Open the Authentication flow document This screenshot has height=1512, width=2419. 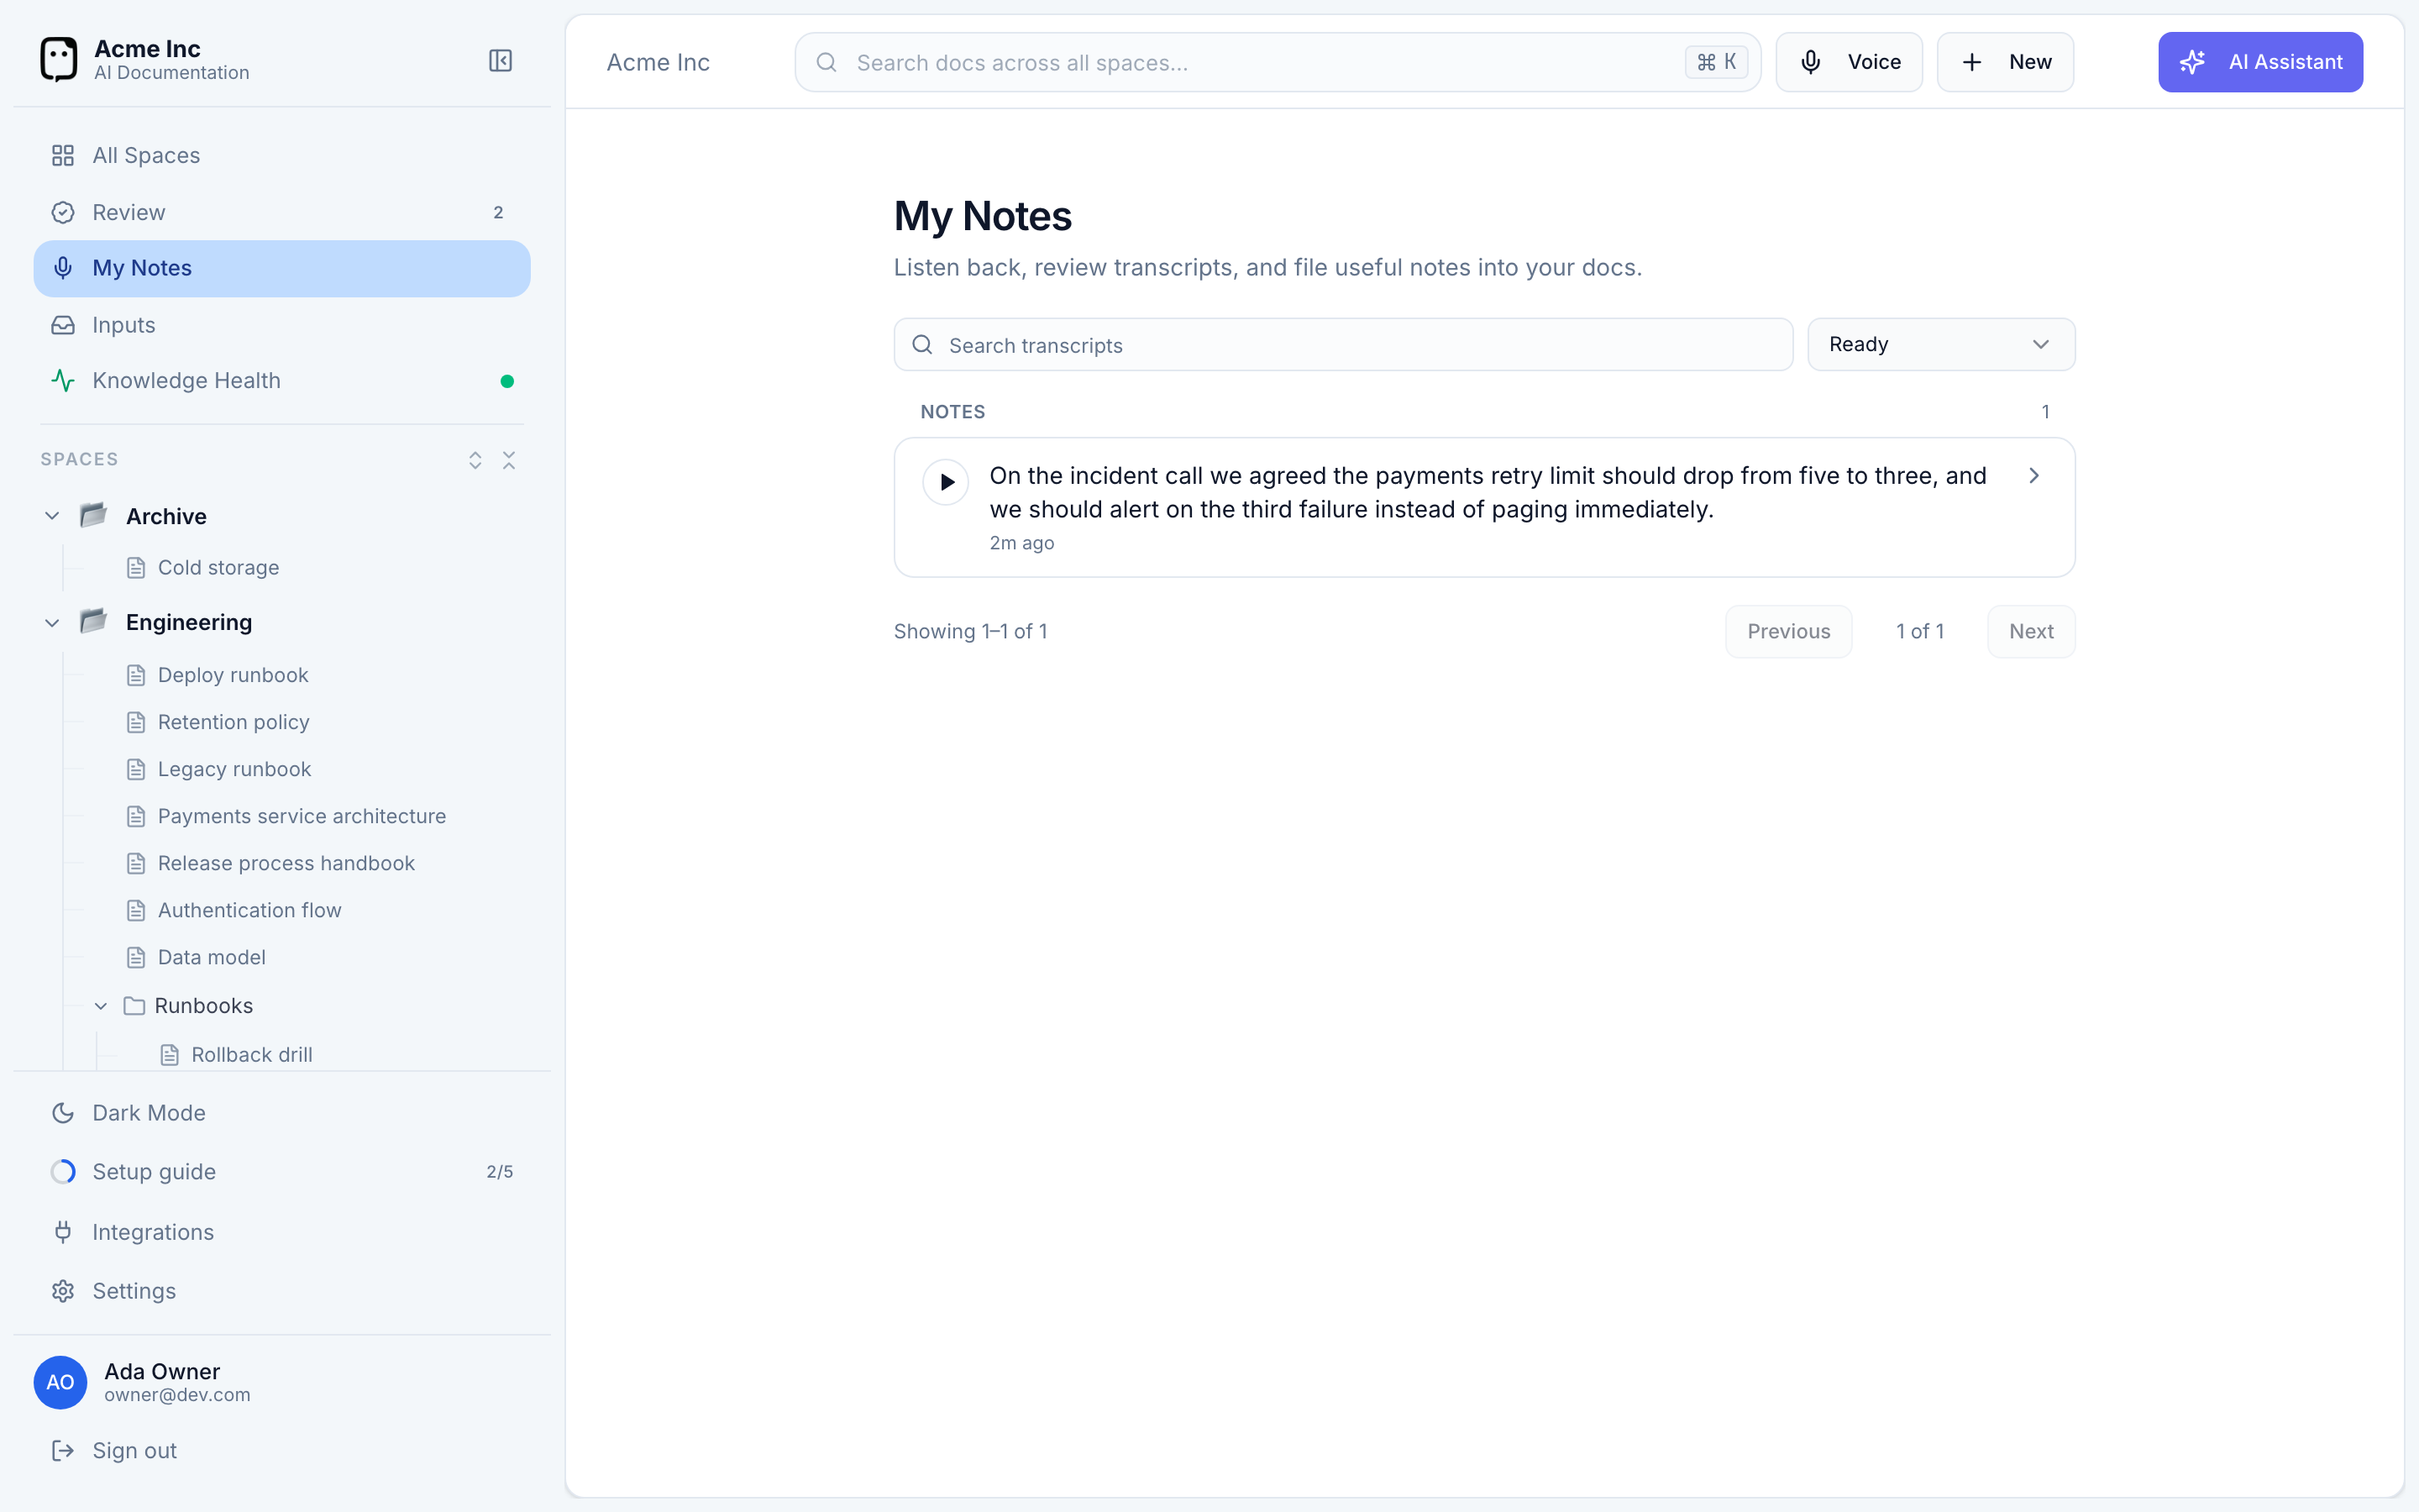(x=250, y=910)
